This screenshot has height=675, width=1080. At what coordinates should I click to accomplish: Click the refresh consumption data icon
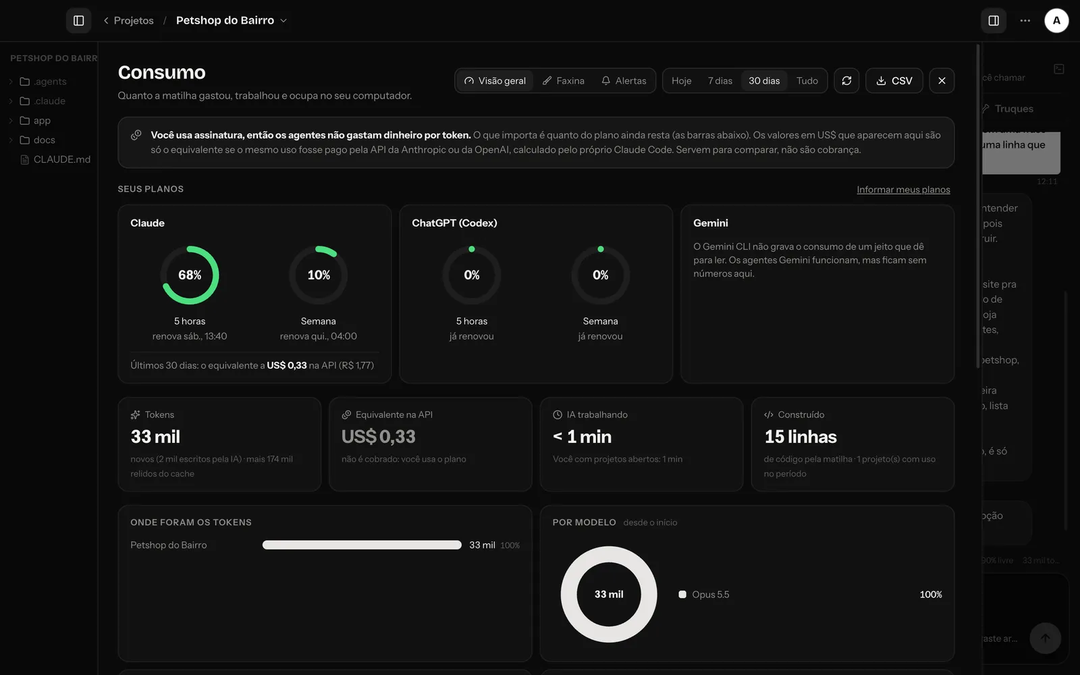point(846,80)
